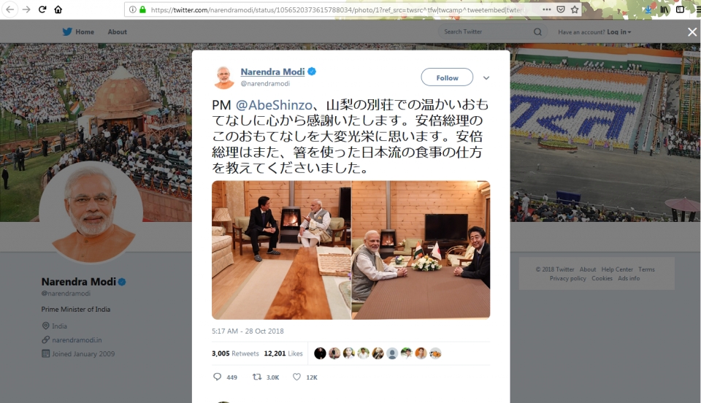Click the reply speech bubble icon
Screen dimensions: 701x403
(218, 377)
